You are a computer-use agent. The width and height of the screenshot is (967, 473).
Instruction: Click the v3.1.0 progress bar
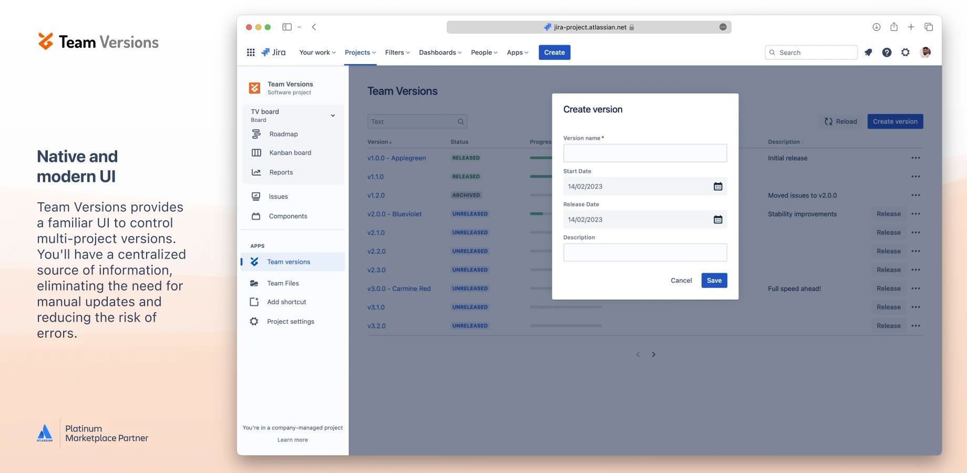point(566,307)
